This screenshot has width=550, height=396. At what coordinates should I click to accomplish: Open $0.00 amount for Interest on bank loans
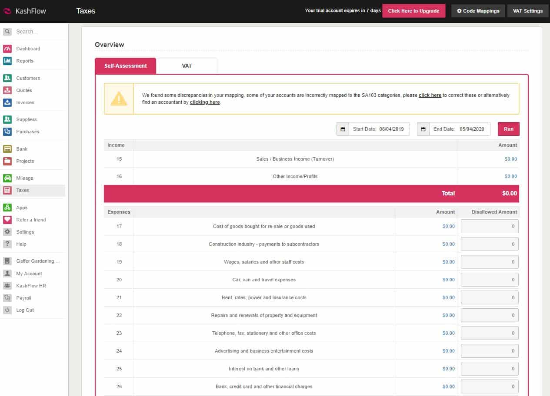pyautogui.click(x=449, y=369)
